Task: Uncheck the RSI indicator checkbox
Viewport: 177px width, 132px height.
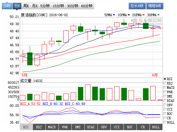Action: tap(165, 79)
